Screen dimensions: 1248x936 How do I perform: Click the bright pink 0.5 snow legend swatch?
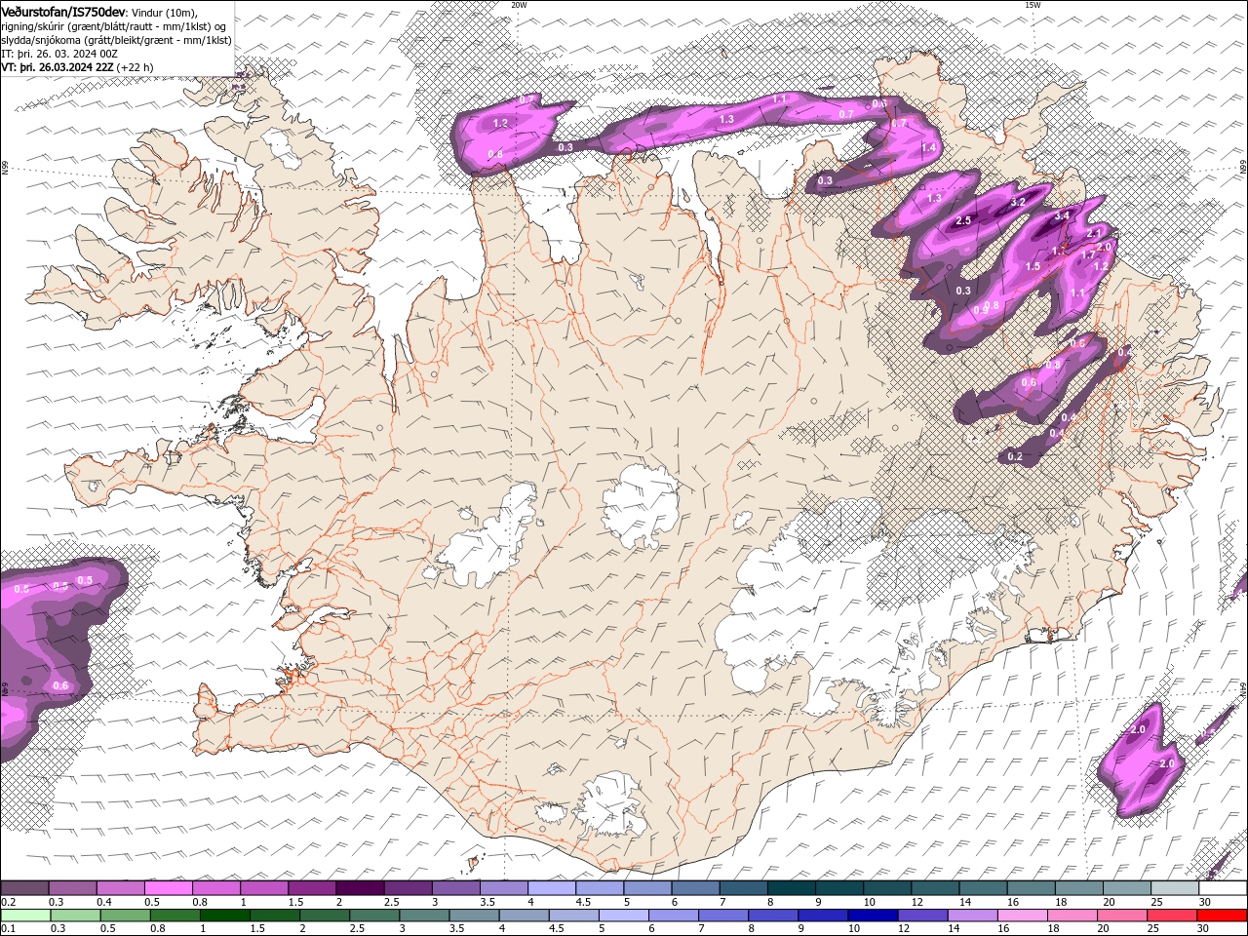pos(168,888)
